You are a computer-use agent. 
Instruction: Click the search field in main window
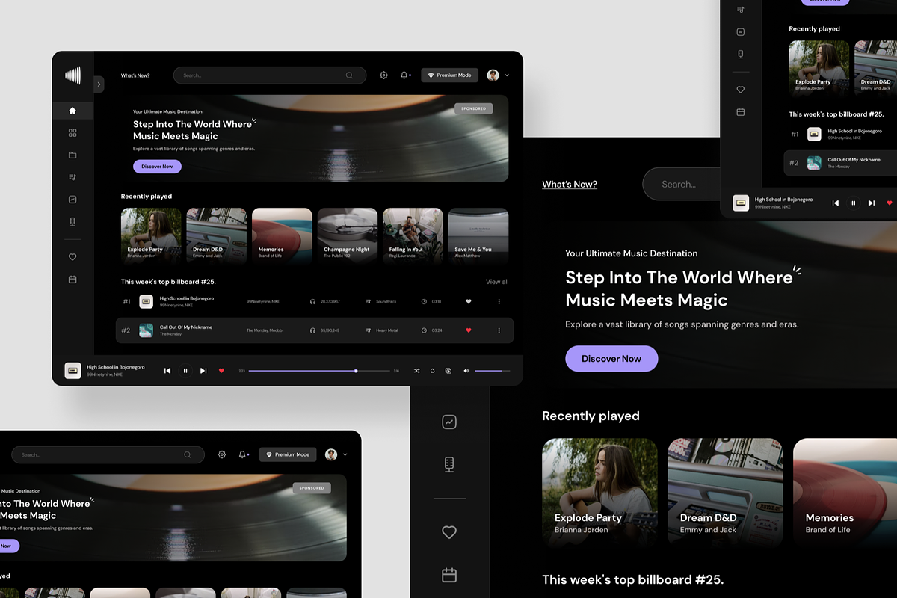coord(270,75)
